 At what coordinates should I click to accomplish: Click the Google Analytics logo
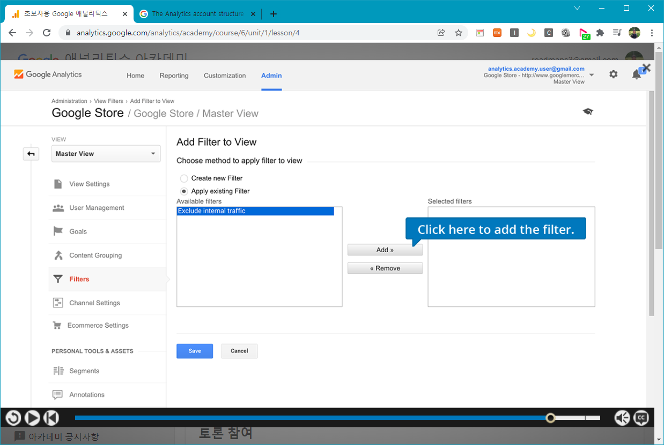pos(48,74)
